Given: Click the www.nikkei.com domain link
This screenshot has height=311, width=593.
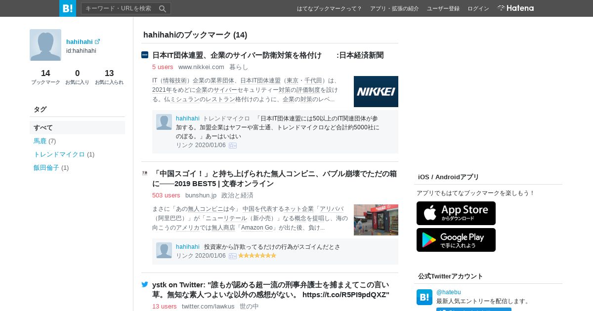Looking at the screenshot, I should point(201,67).
